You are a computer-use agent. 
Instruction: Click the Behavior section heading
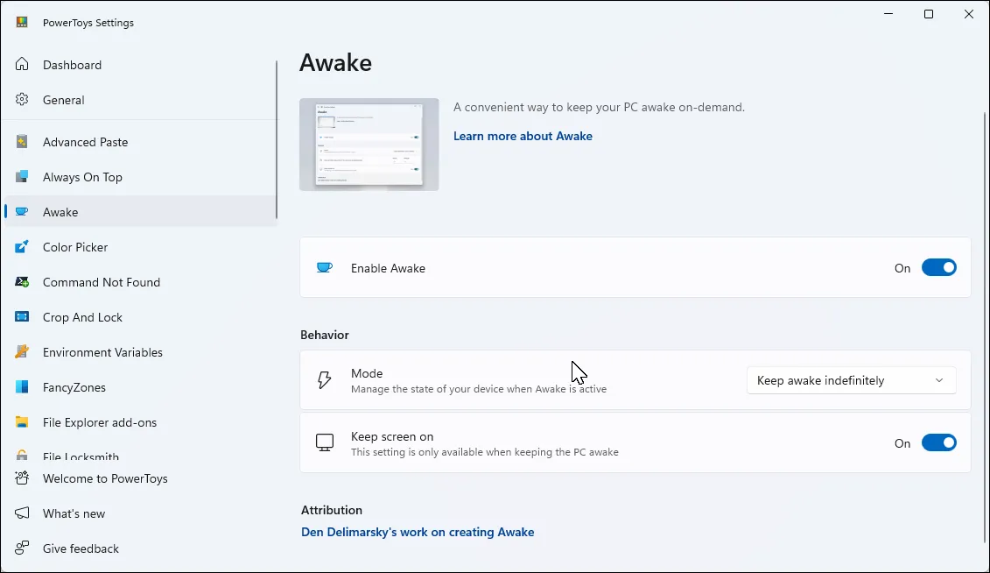[325, 335]
